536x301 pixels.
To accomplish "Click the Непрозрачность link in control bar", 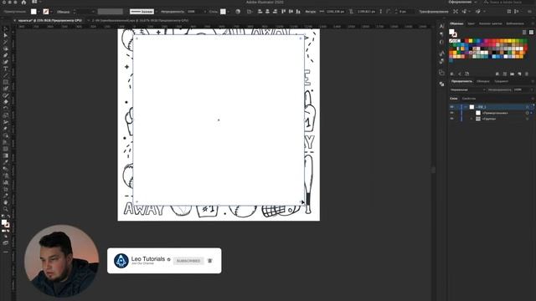I will click(173, 12).
